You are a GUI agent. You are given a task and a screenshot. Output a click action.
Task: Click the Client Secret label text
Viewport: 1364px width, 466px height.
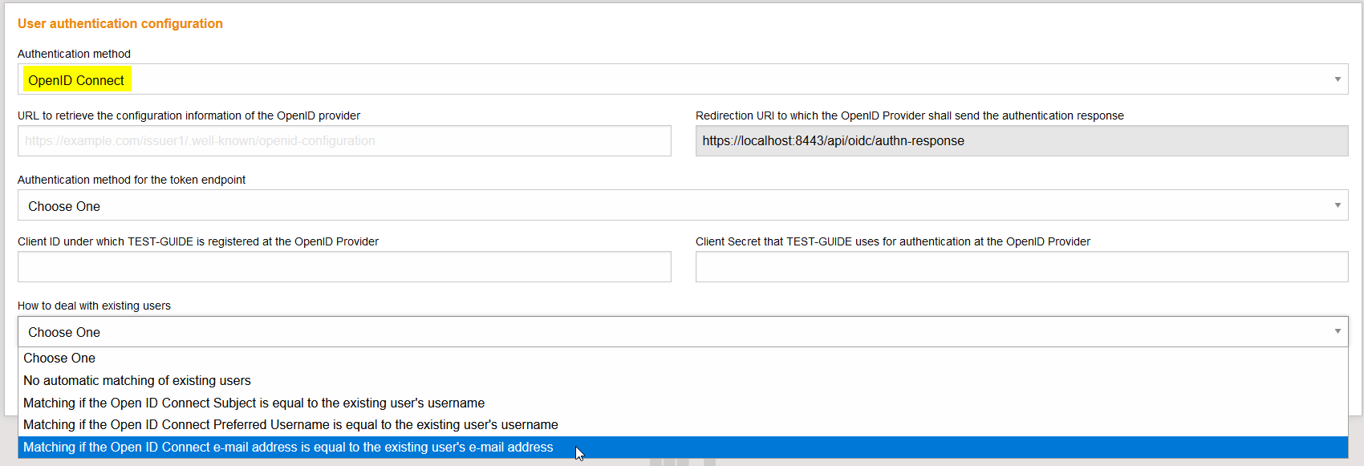click(892, 241)
